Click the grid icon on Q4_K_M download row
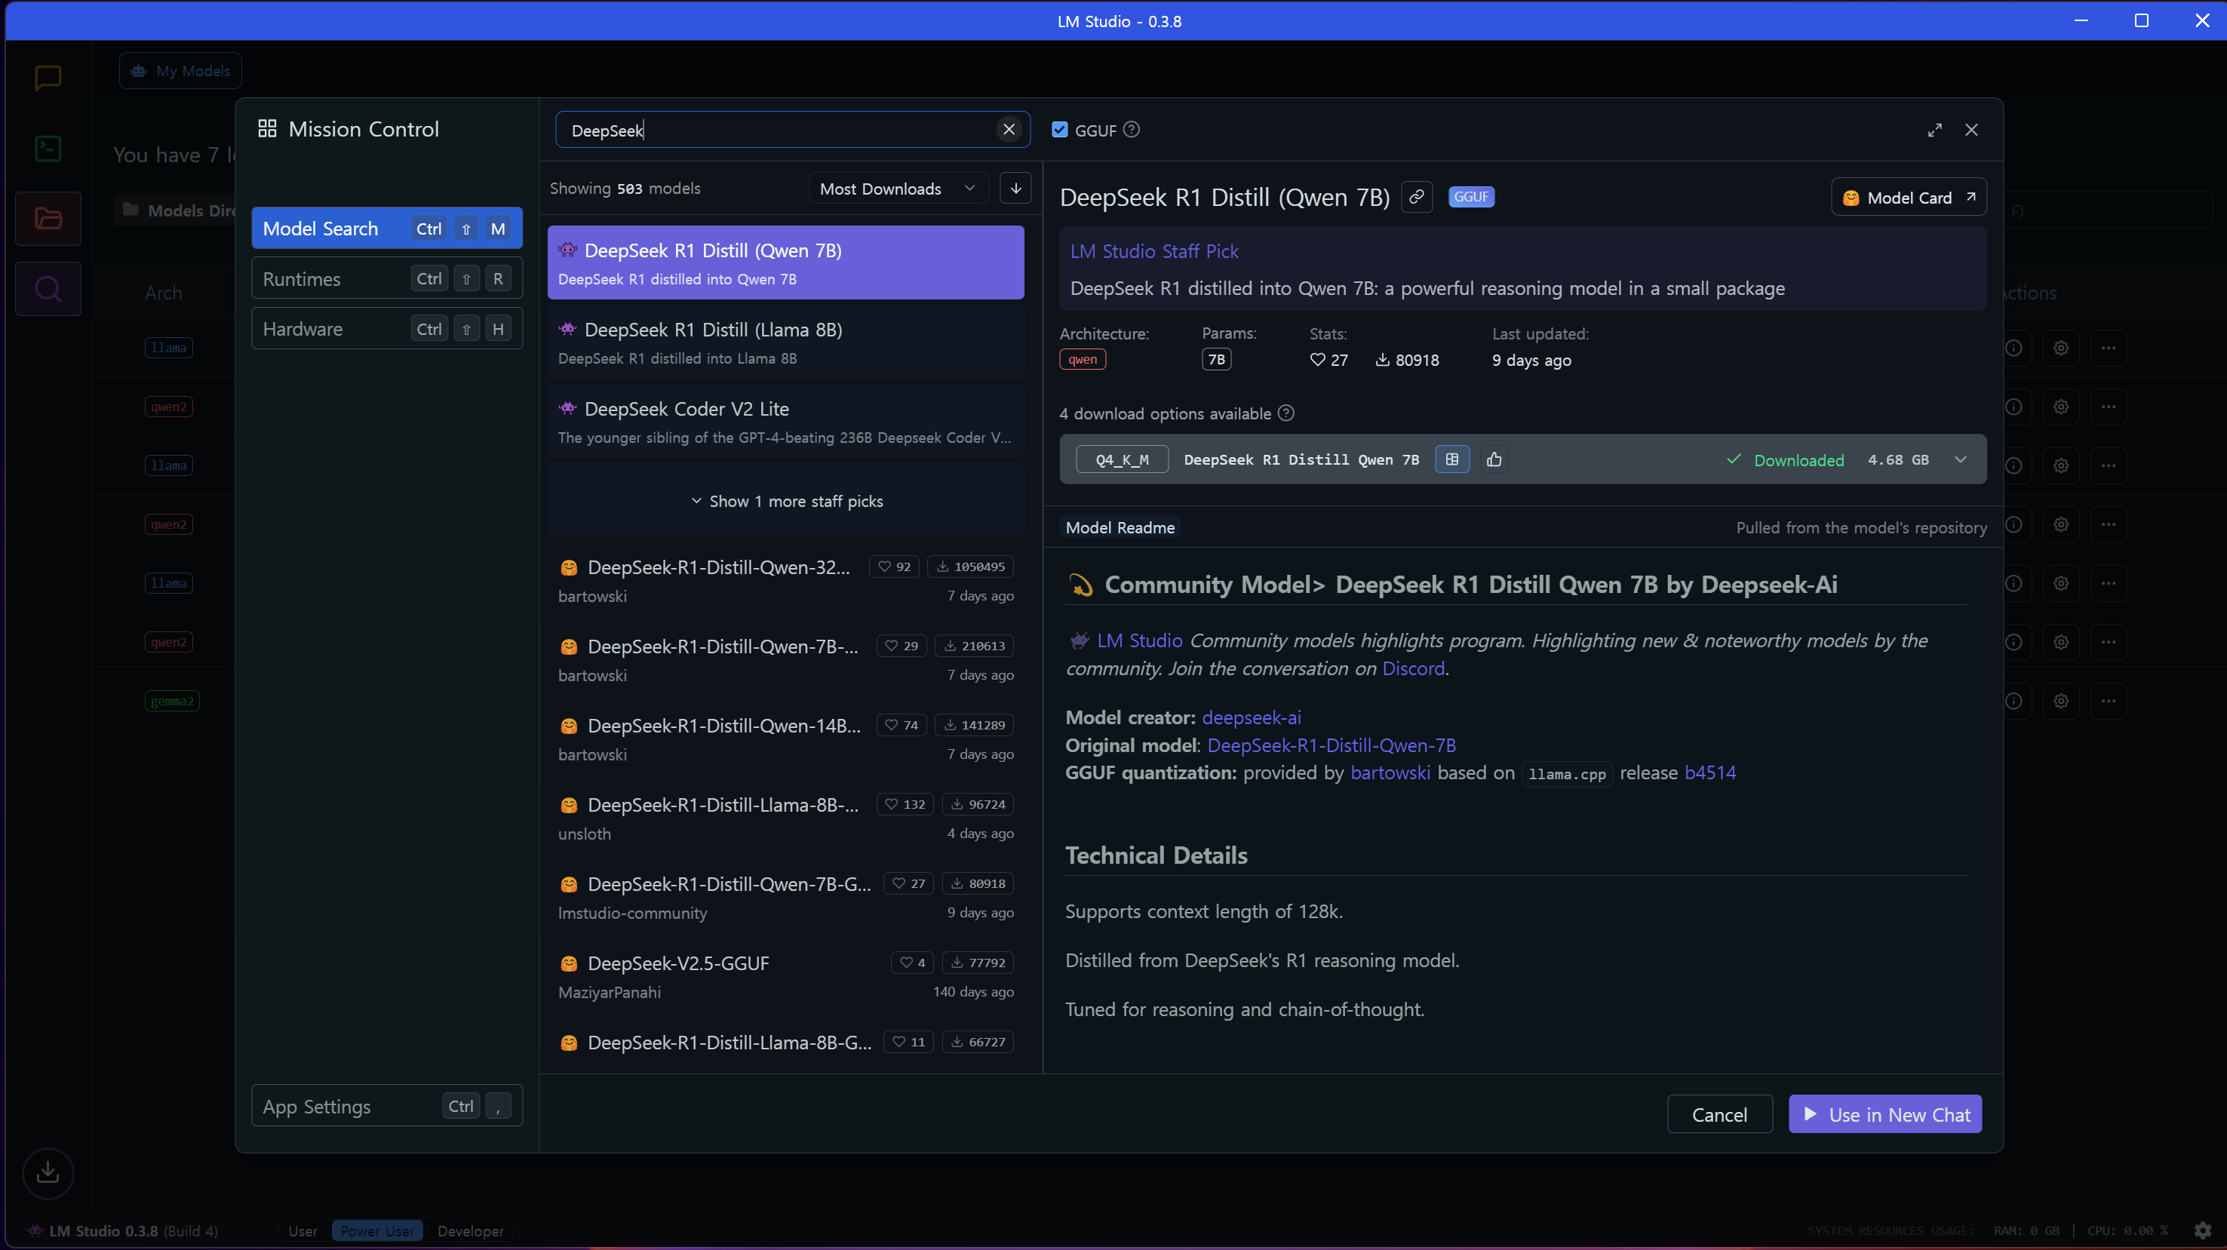The height and width of the screenshot is (1250, 2227). tap(1451, 460)
